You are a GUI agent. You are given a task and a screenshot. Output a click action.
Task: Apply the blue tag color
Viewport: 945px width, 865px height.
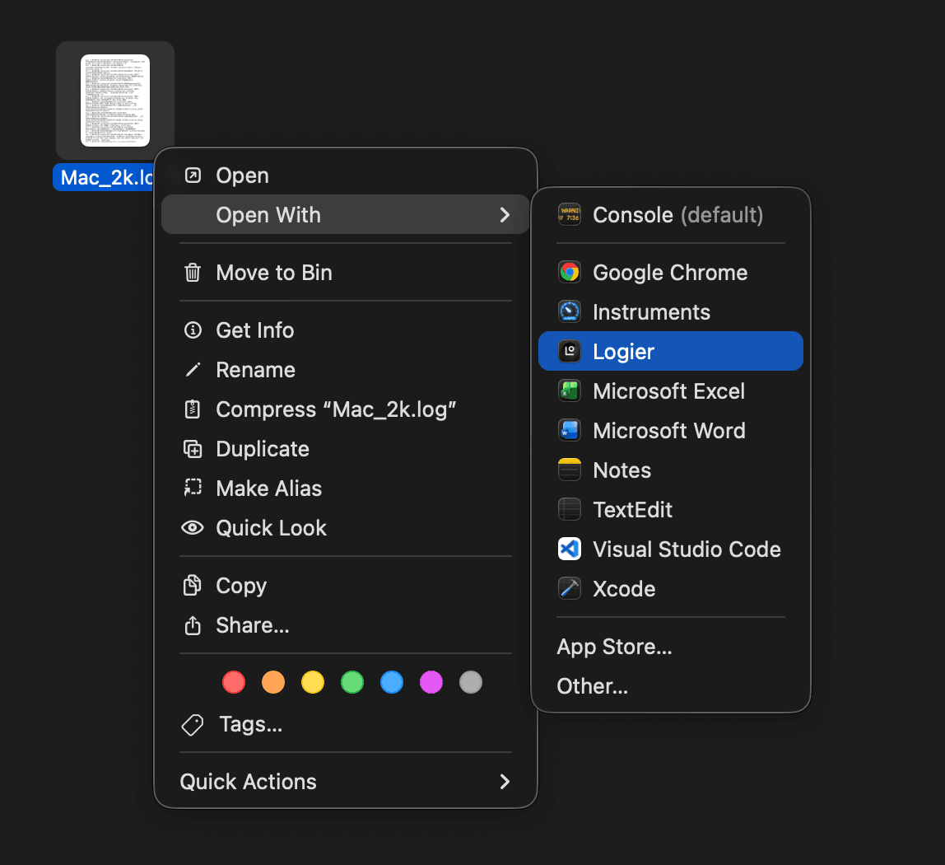pyautogui.click(x=392, y=682)
